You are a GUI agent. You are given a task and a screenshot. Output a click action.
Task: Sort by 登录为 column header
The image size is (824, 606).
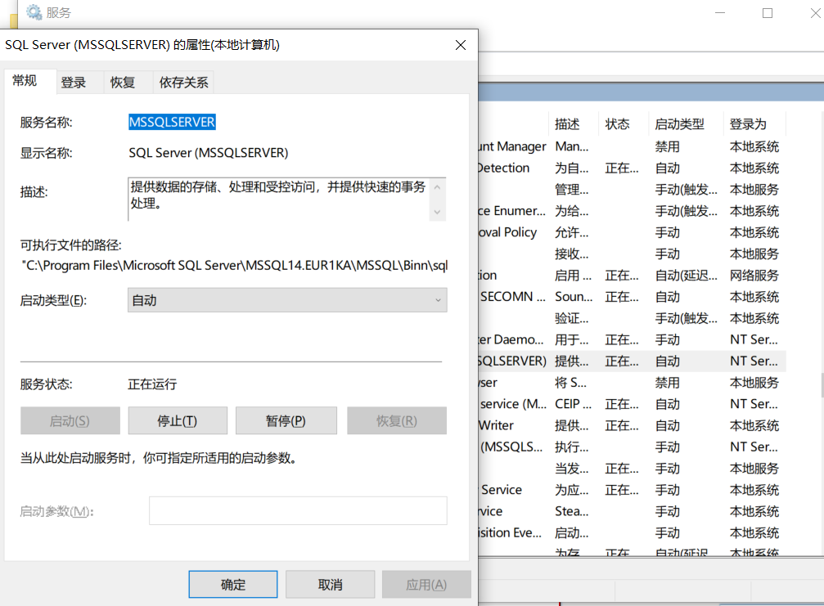[x=754, y=124]
